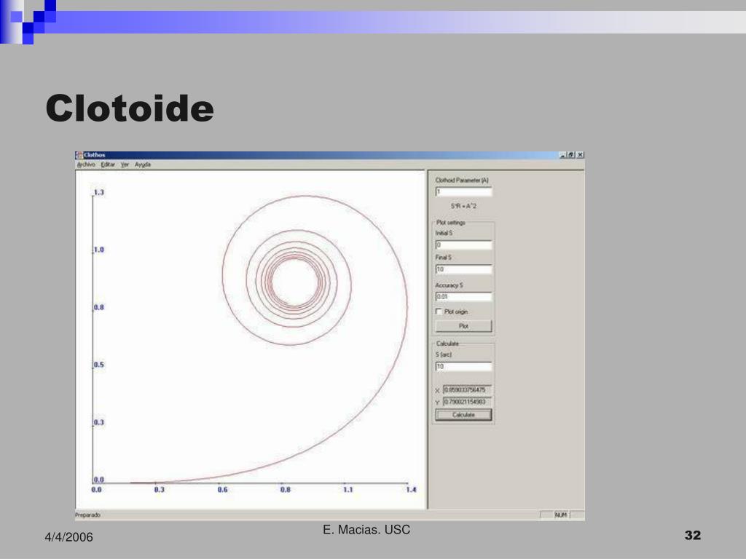Click the S (arc) input field

coord(463,367)
